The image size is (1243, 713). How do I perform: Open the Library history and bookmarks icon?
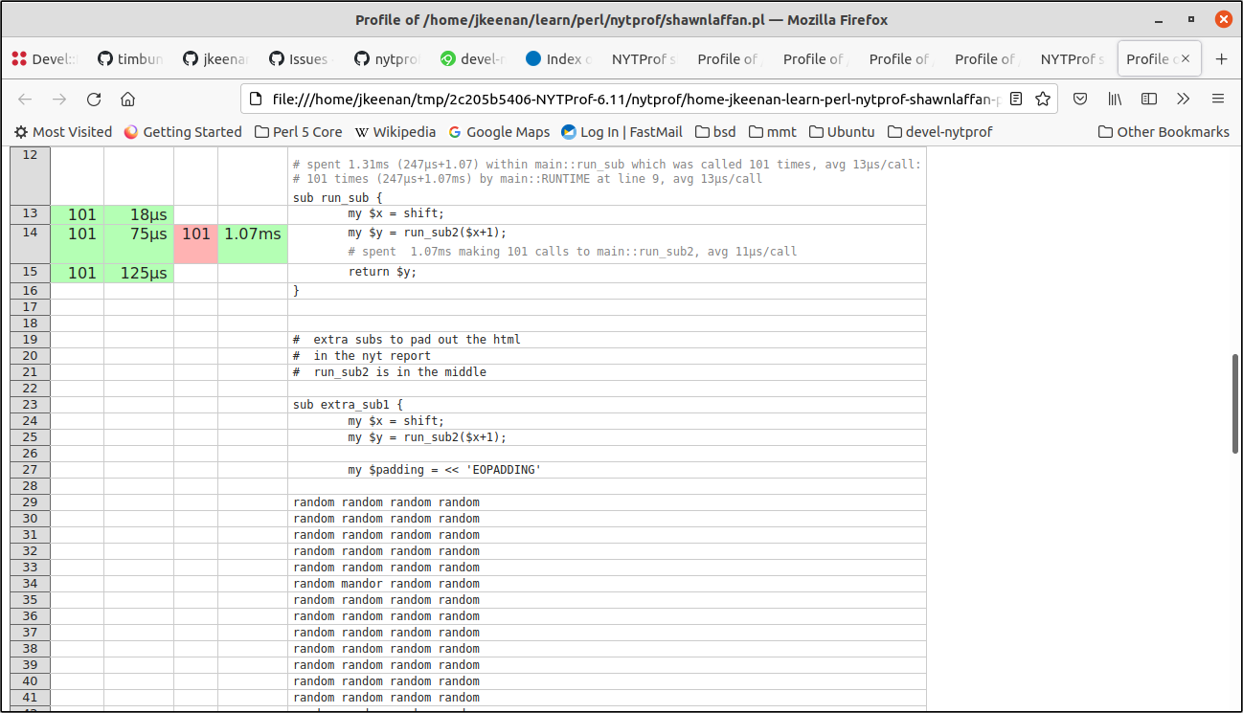point(1115,99)
